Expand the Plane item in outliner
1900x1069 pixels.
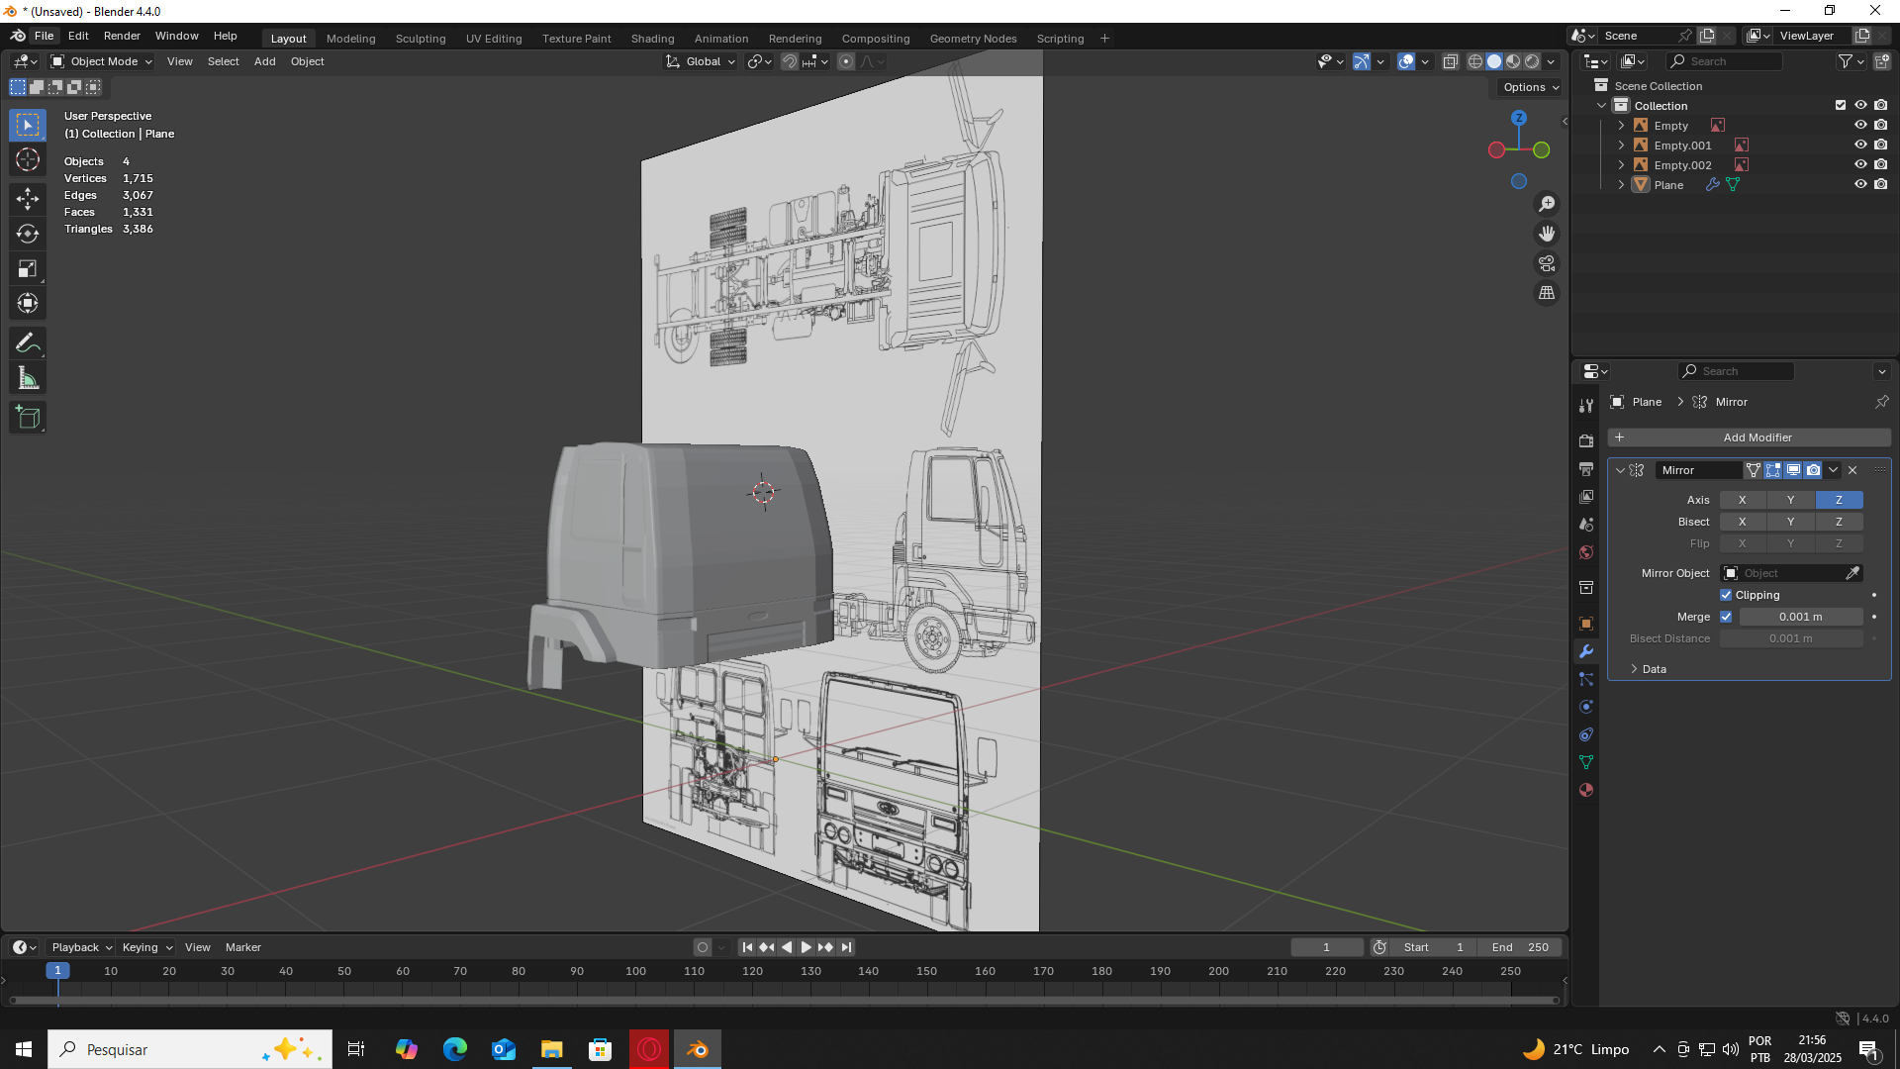(1621, 185)
